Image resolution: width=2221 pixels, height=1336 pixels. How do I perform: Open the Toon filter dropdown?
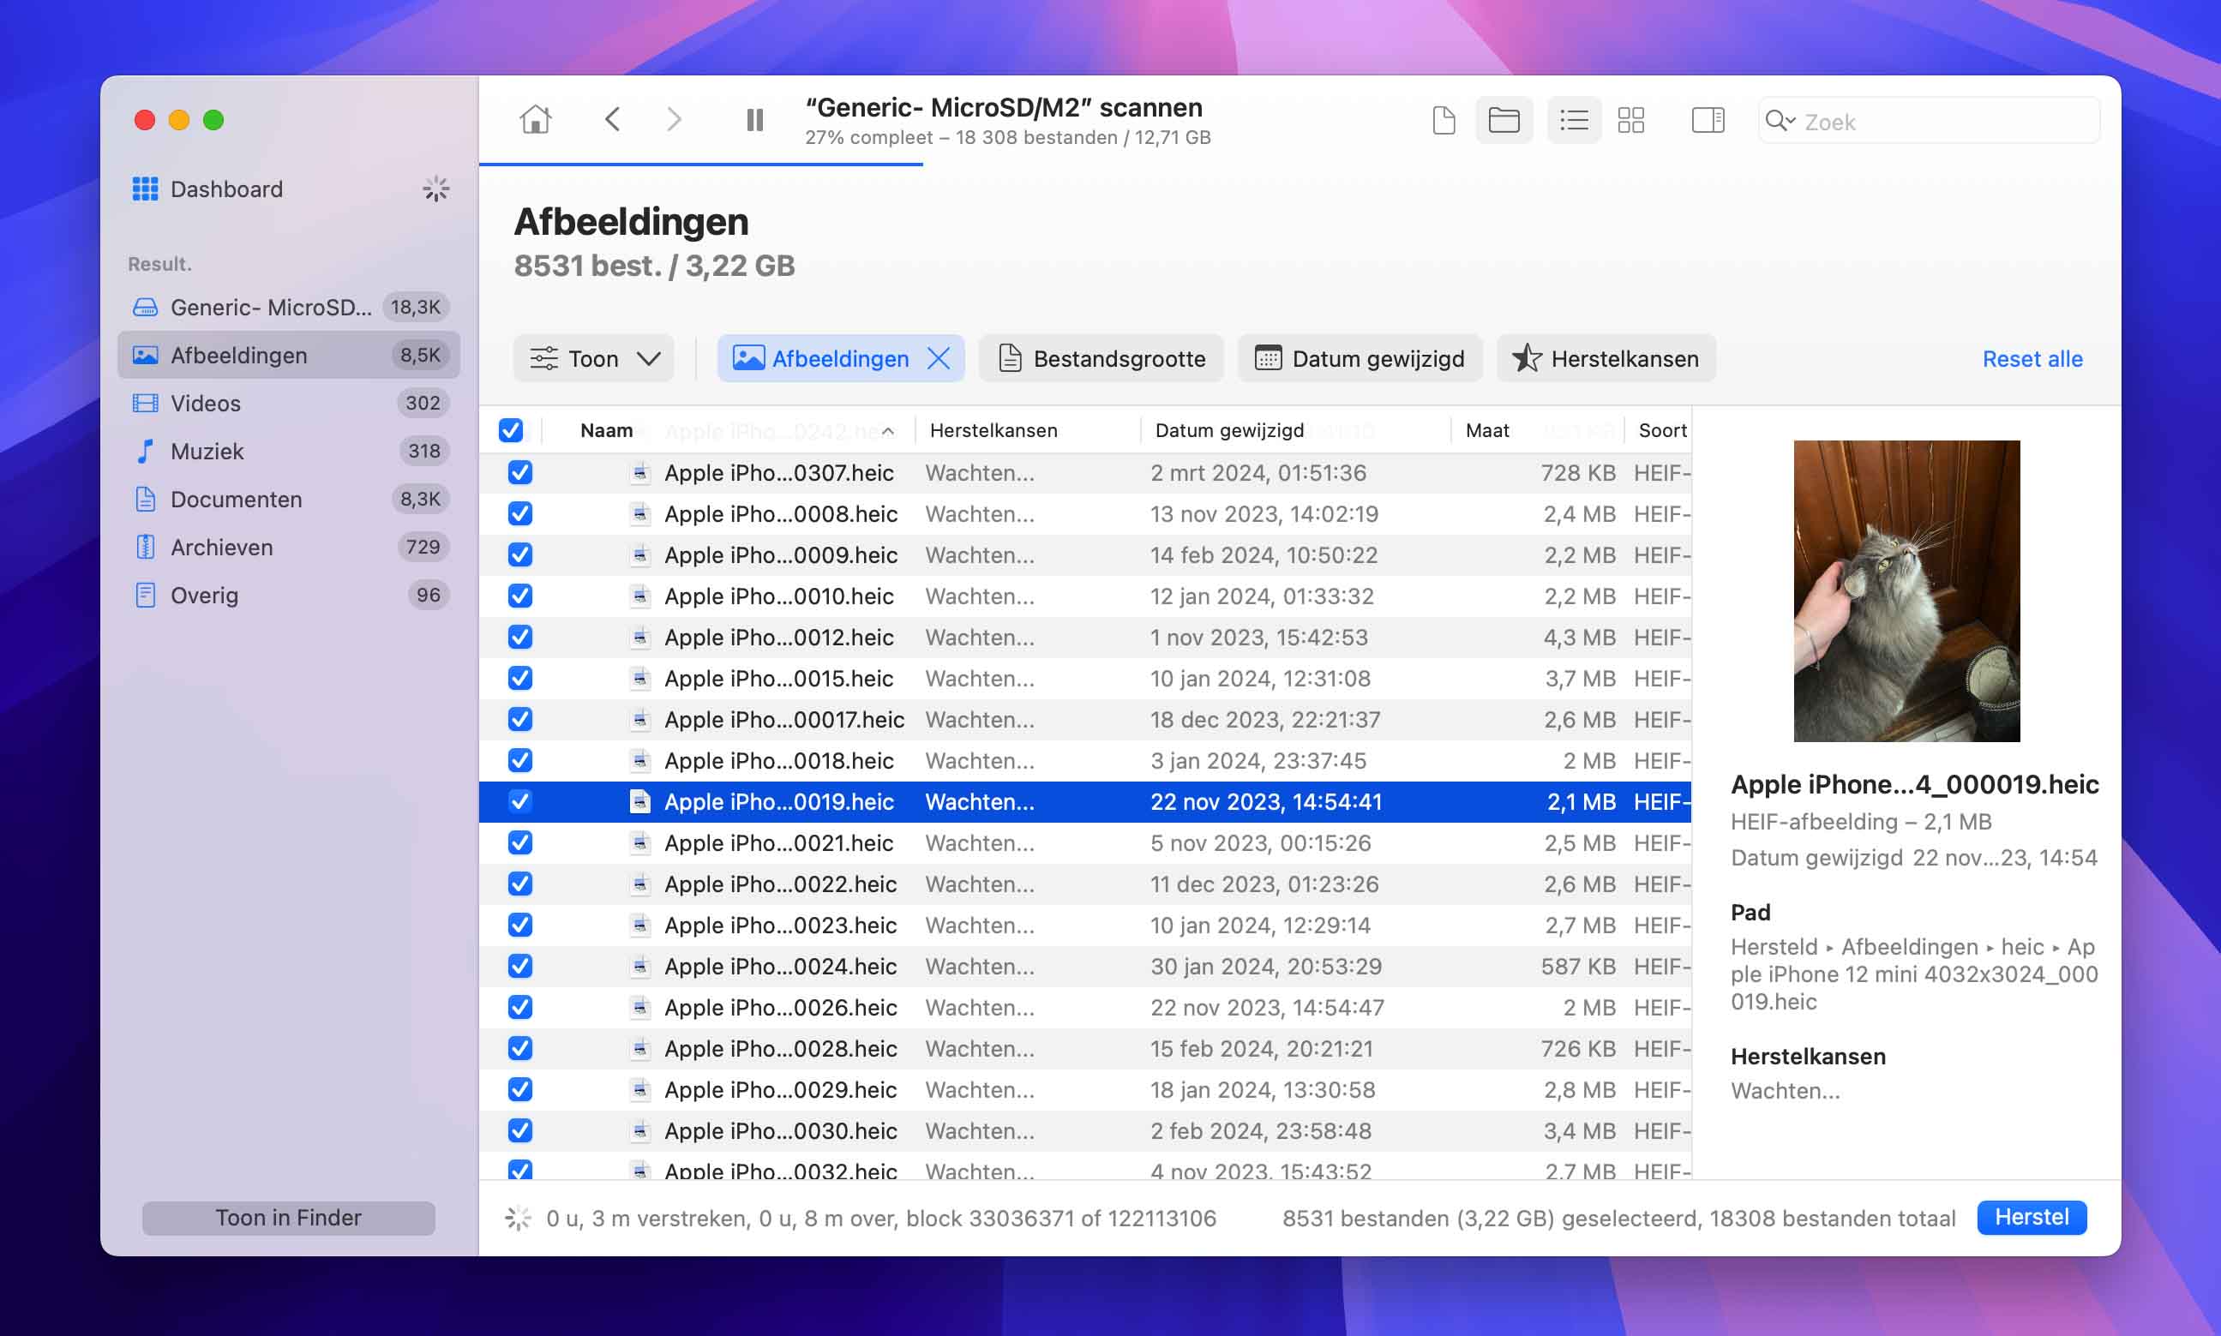point(593,358)
